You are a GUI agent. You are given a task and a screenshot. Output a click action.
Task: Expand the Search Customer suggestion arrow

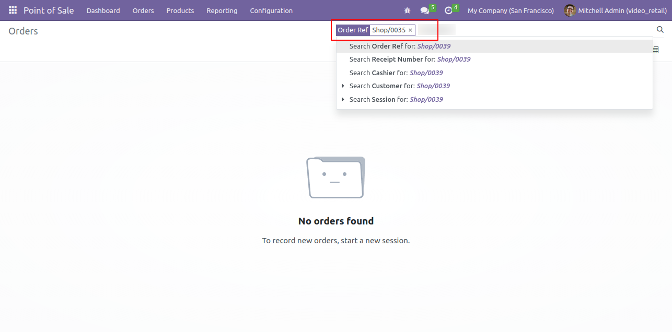343,86
